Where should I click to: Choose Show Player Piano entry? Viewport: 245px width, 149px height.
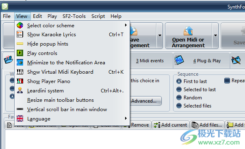72,81
